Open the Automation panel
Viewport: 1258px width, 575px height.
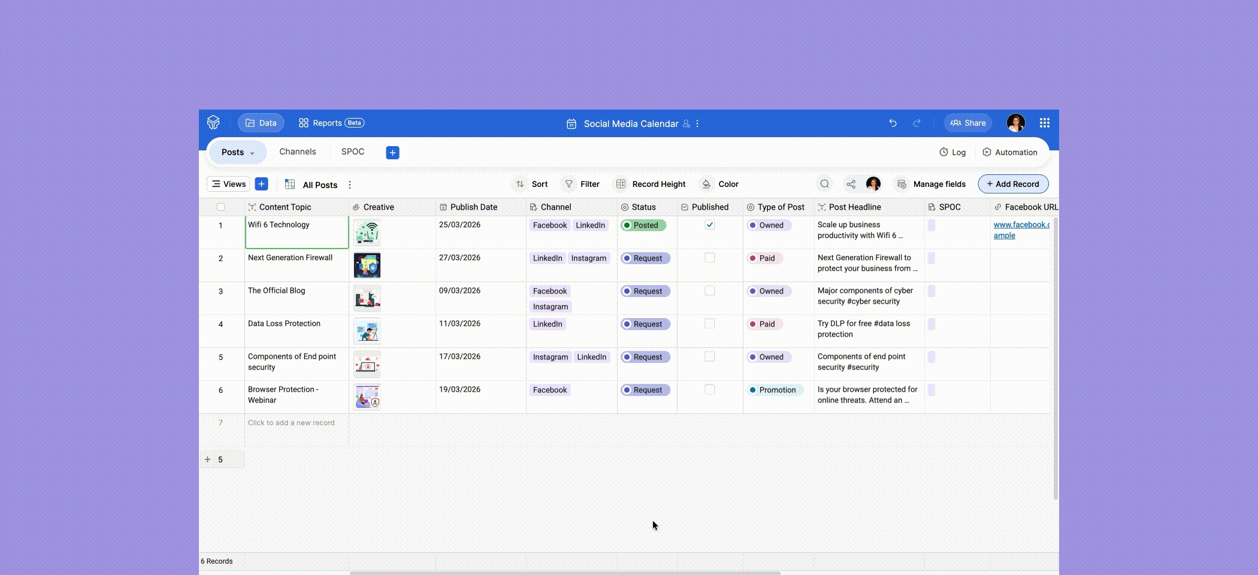[x=1010, y=152]
